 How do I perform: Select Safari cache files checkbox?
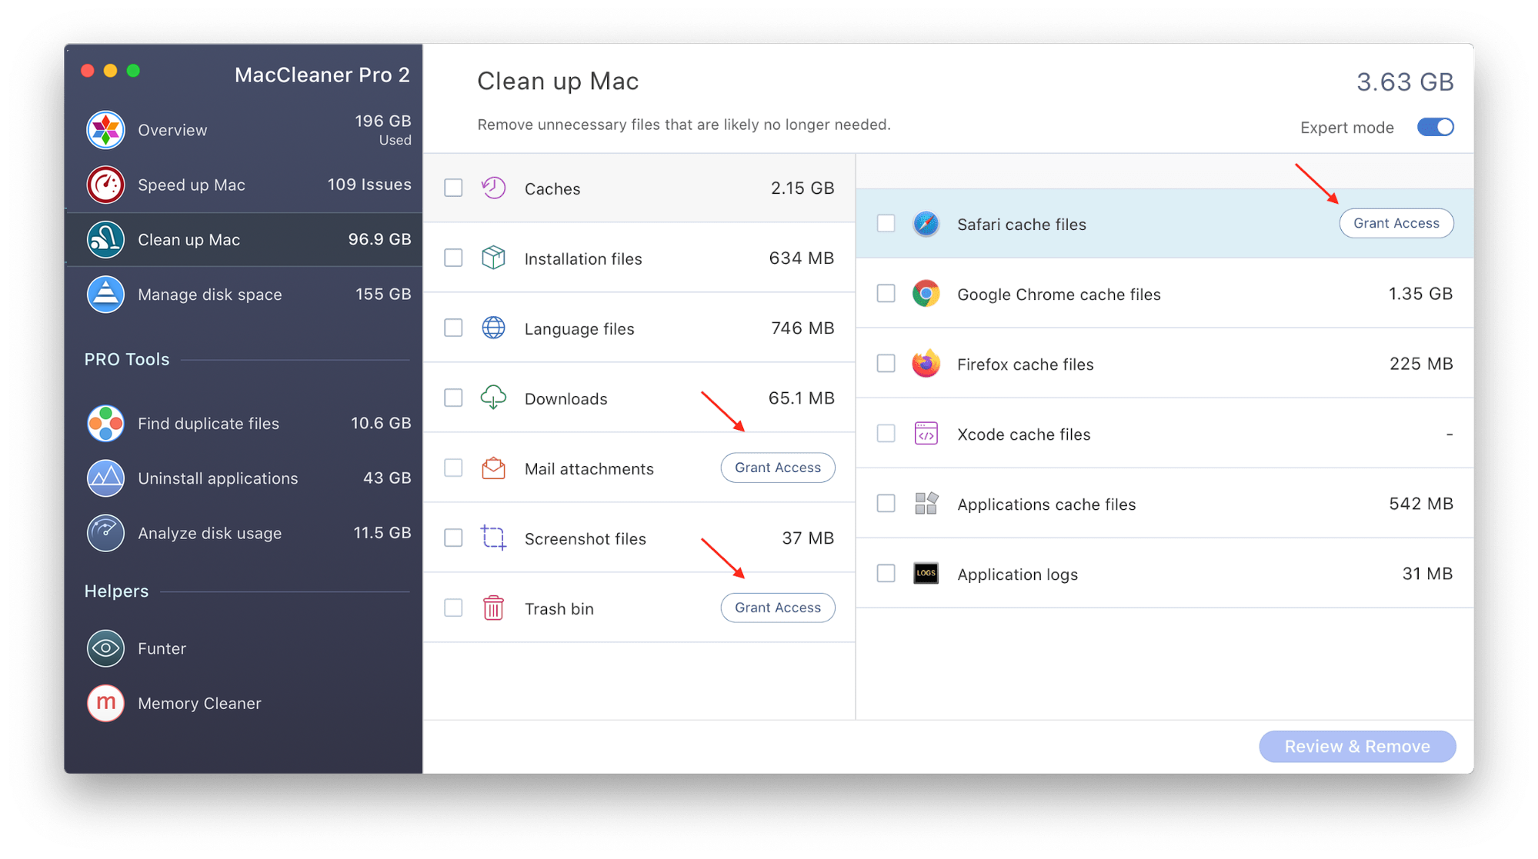(886, 224)
